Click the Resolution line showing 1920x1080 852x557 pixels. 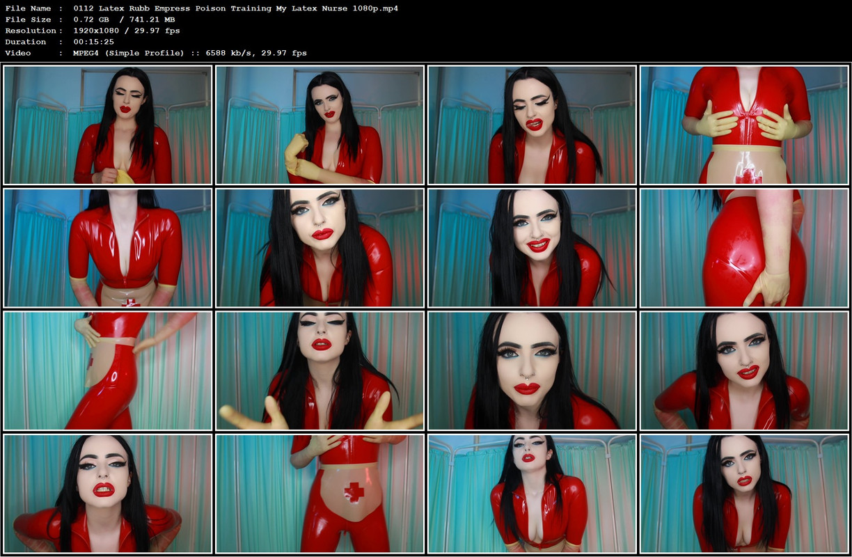[x=92, y=31]
